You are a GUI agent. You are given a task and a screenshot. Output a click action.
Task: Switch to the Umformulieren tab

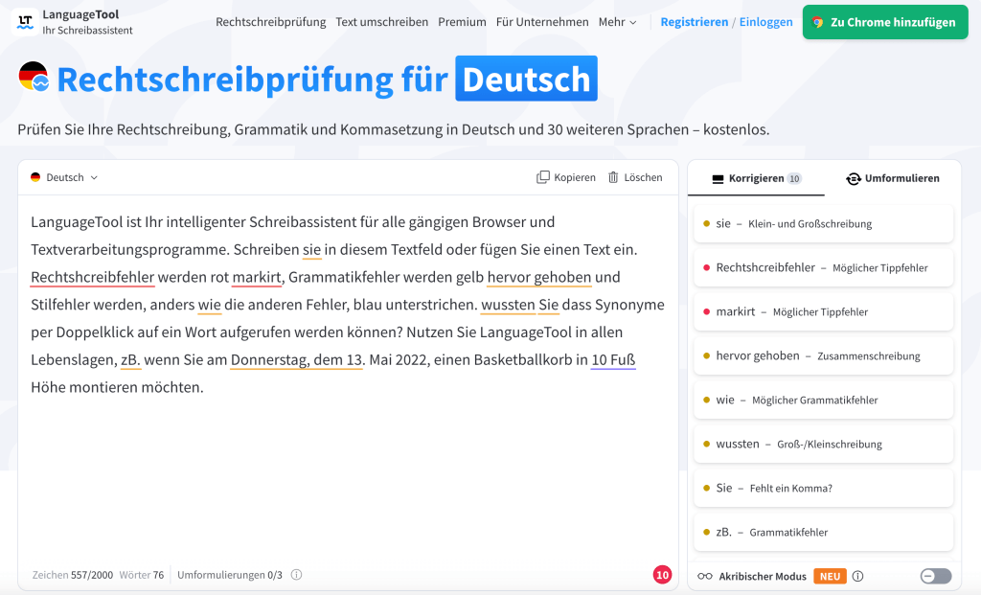[x=893, y=178]
